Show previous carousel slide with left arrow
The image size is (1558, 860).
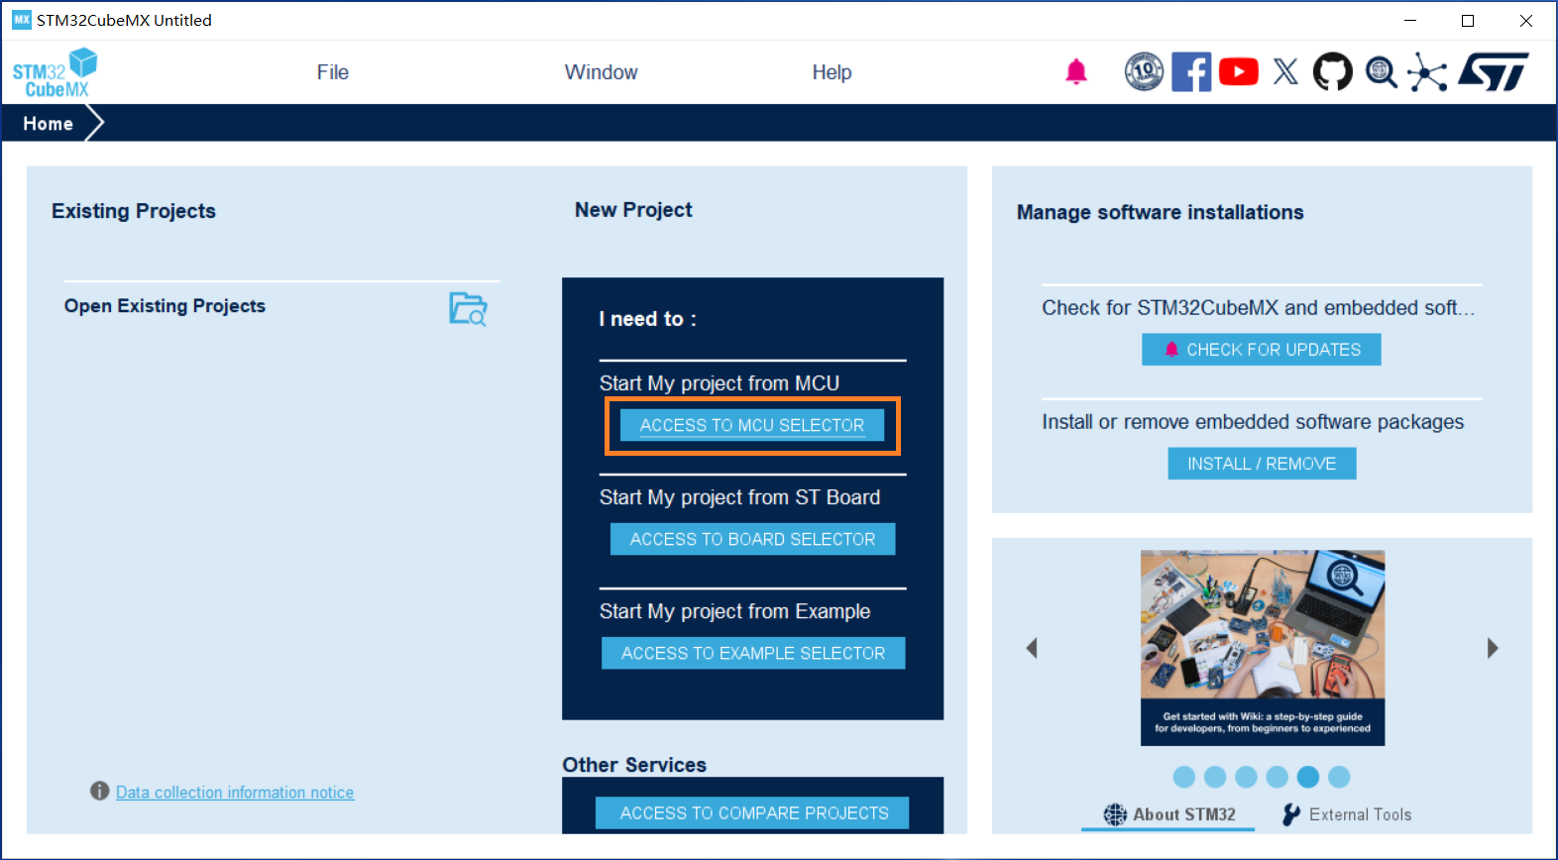[1032, 648]
